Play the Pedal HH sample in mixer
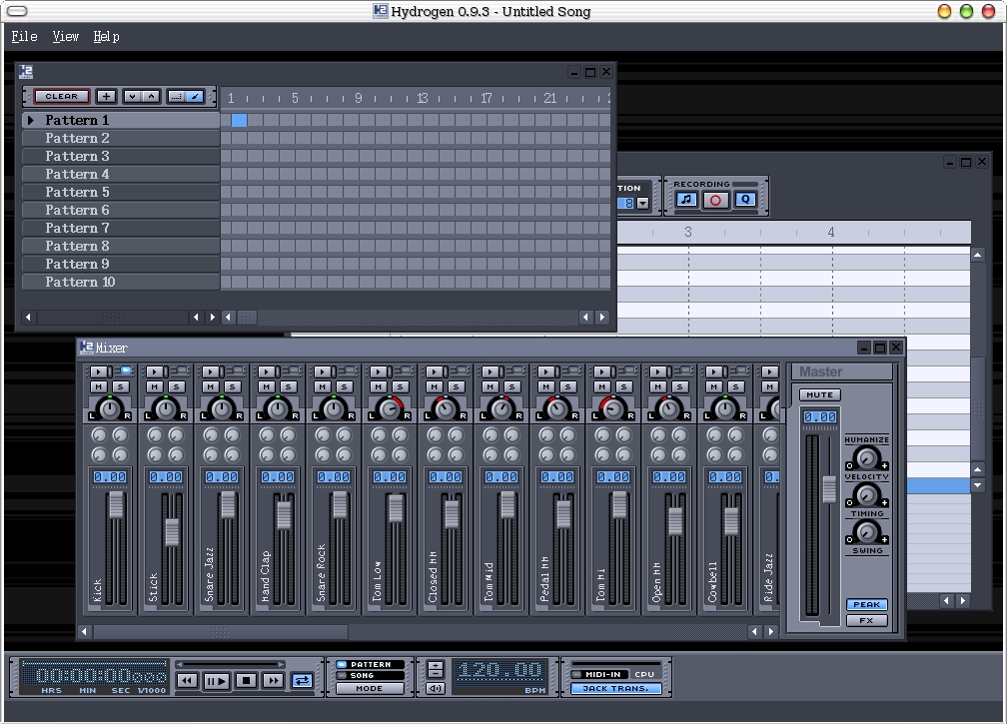 point(545,371)
